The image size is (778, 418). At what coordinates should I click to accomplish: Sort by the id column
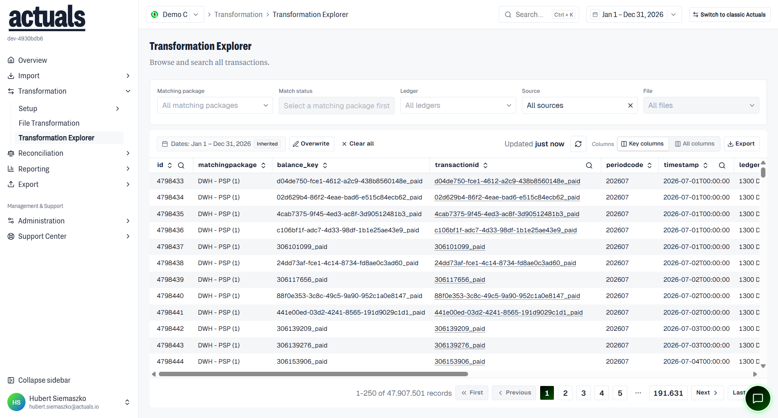pyautogui.click(x=170, y=165)
